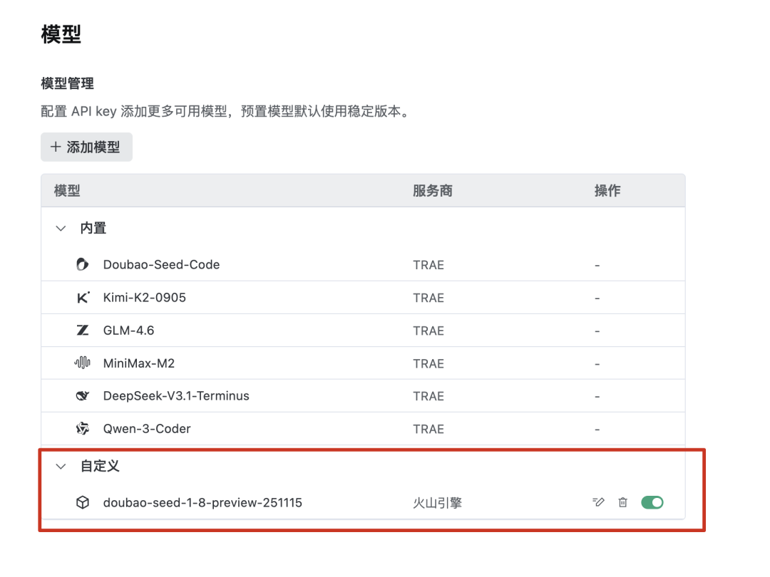Collapse the 自定义 section
Viewport: 770px width, 577px height.
[x=61, y=466]
